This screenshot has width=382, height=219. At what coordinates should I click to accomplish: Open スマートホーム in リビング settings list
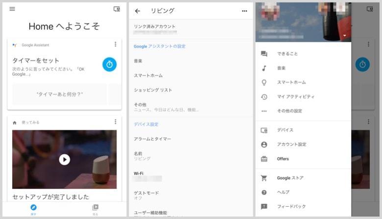(191, 76)
